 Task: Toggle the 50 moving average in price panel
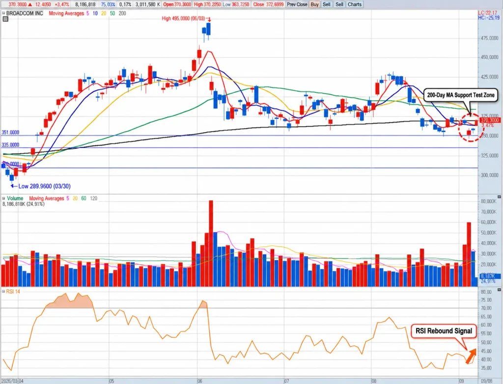click(112, 13)
